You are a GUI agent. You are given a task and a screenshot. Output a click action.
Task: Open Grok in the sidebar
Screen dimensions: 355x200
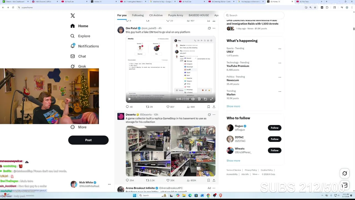(78, 66)
